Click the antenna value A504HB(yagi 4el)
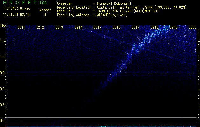Image resolution: width=200 pixels, height=127 pixels. (112, 15)
